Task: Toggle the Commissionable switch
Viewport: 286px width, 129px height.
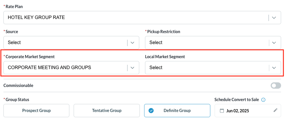Action: 276,86
